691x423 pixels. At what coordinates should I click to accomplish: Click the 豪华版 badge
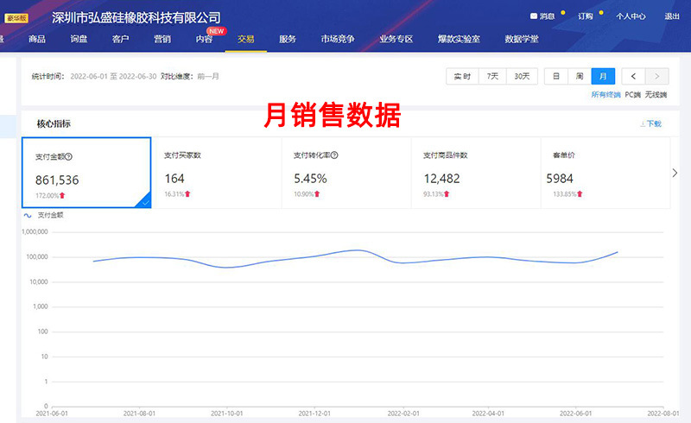click(x=16, y=18)
